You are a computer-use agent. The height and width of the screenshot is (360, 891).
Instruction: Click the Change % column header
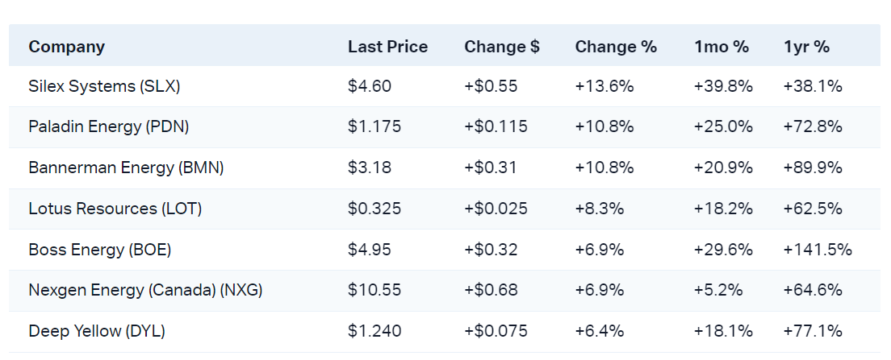point(616,47)
